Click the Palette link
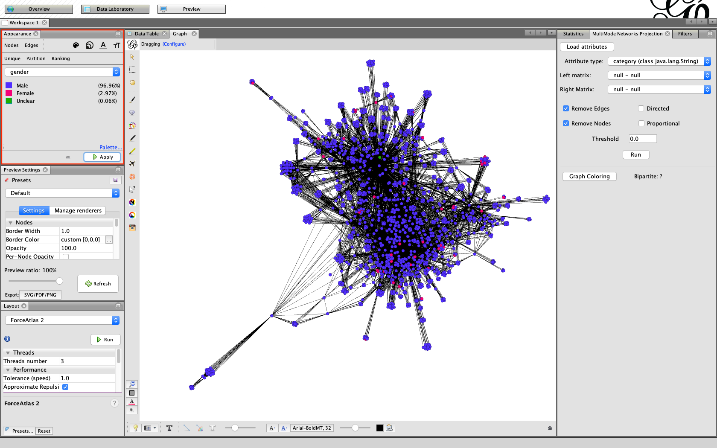 point(111,147)
